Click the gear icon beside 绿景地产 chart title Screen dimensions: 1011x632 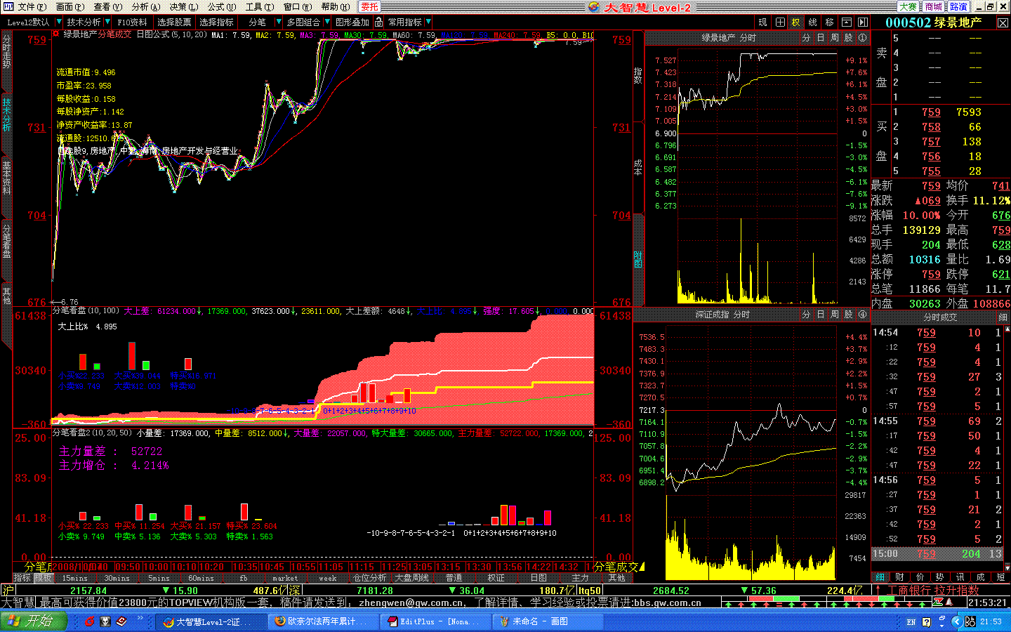coord(58,34)
